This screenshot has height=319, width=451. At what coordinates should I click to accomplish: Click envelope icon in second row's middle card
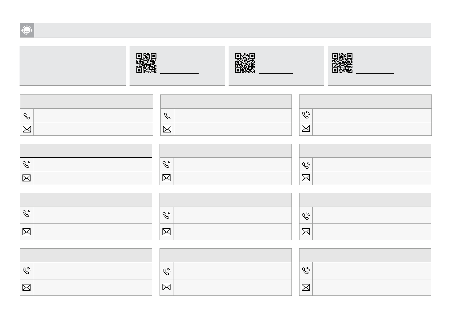click(x=166, y=178)
